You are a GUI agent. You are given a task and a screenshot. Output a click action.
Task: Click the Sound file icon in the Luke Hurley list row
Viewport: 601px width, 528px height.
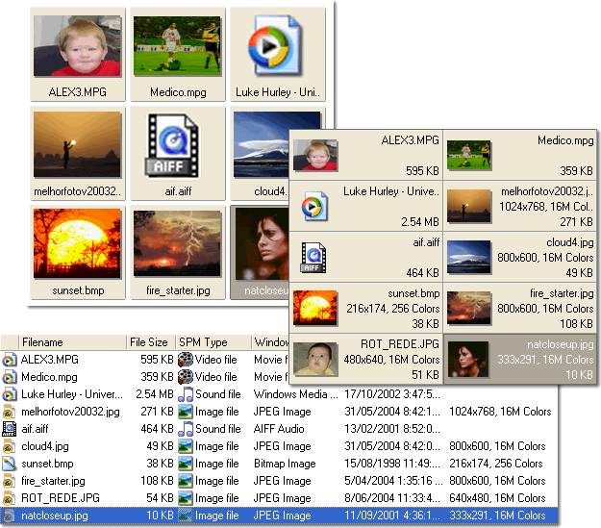186,394
